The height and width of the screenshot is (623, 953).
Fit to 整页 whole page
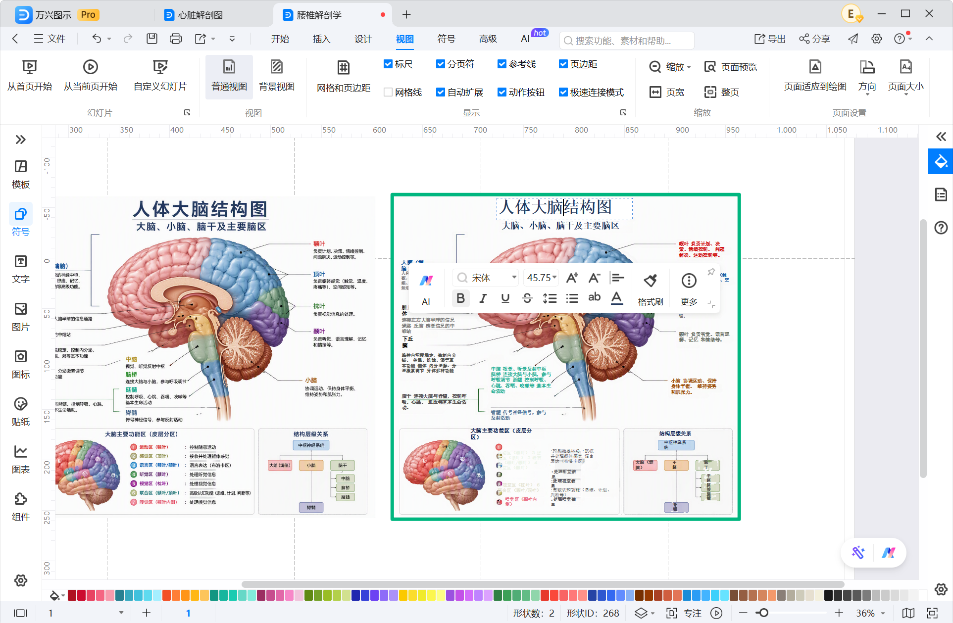[x=722, y=92]
